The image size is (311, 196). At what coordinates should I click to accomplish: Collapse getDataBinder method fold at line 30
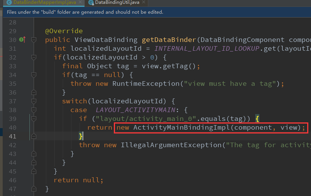click(34, 40)
